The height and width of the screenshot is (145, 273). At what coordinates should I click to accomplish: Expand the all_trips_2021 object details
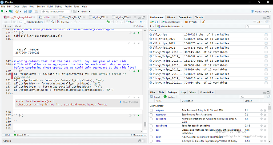151,43
